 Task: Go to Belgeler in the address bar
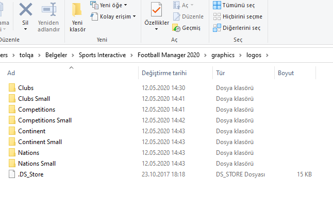(x=56, y=55)
